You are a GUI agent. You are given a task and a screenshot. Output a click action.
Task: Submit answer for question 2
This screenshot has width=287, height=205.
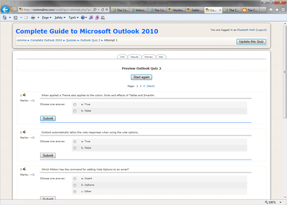(x=48, y=155)
